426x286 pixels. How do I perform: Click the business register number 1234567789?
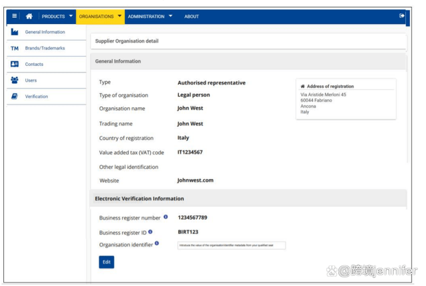[x=192, y=217]
